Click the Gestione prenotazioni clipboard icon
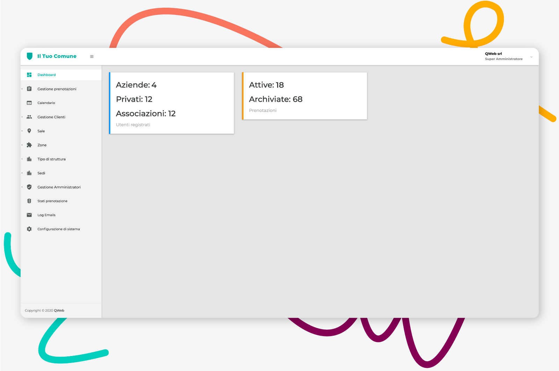Screen dimensions: 559x371 tap(29, 89)
